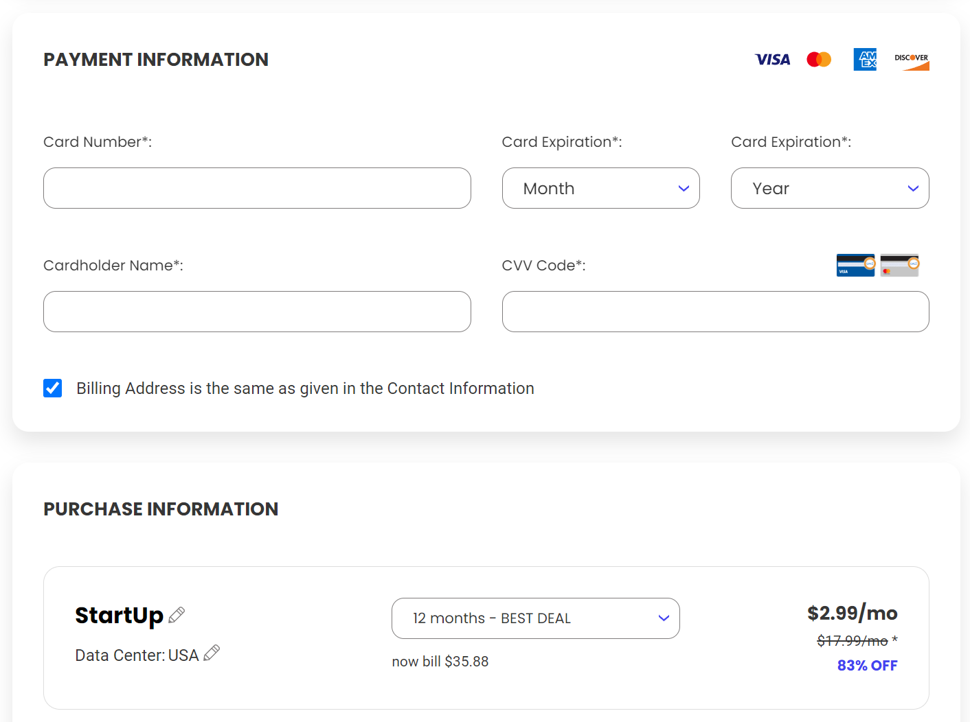
Task: Click the gray CVV hint card image
Action: [x=899, y=265]
